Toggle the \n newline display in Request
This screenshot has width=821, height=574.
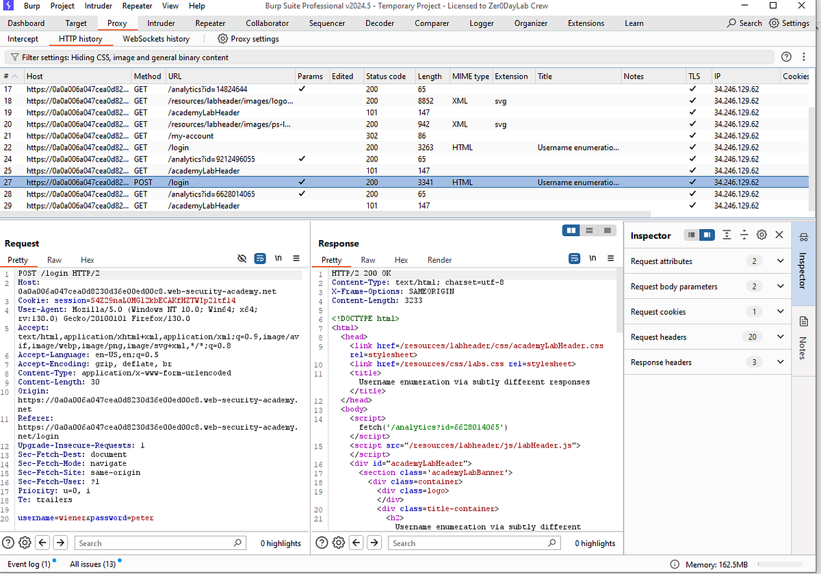(278, 259)
